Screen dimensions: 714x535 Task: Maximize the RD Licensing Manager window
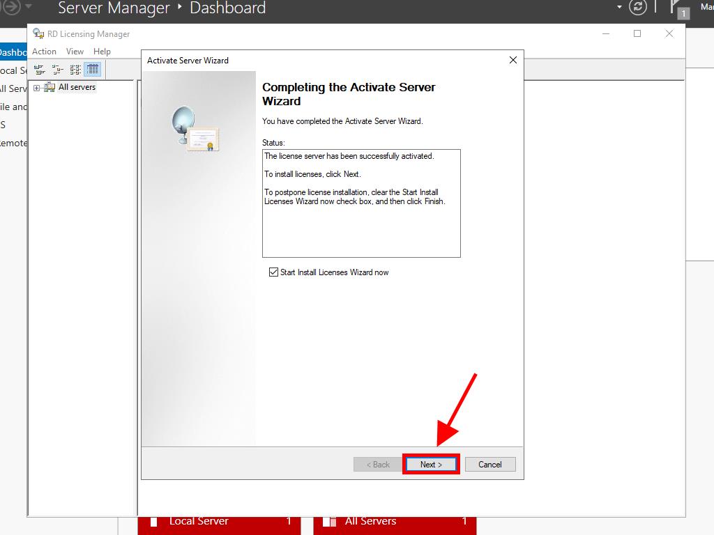[x=637, y=33]
